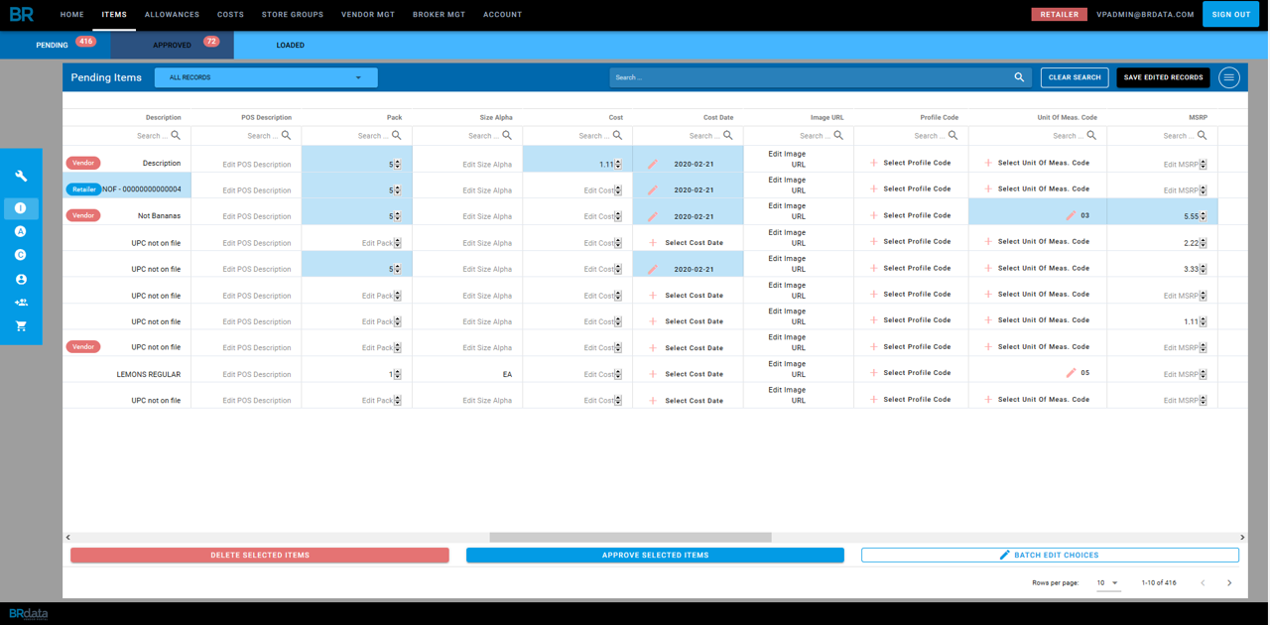Image resolution: width=1270 pixels, height=625 pixels.
Task: Edit cost date pencil in Not Bananas row
Action: (653, 216)
